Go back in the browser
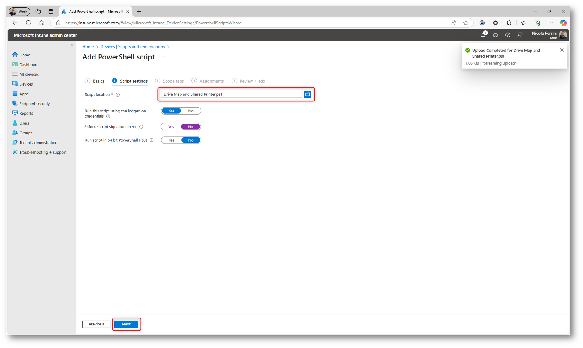This screenshot has width=583, height=348. click(x=15, y=23)
